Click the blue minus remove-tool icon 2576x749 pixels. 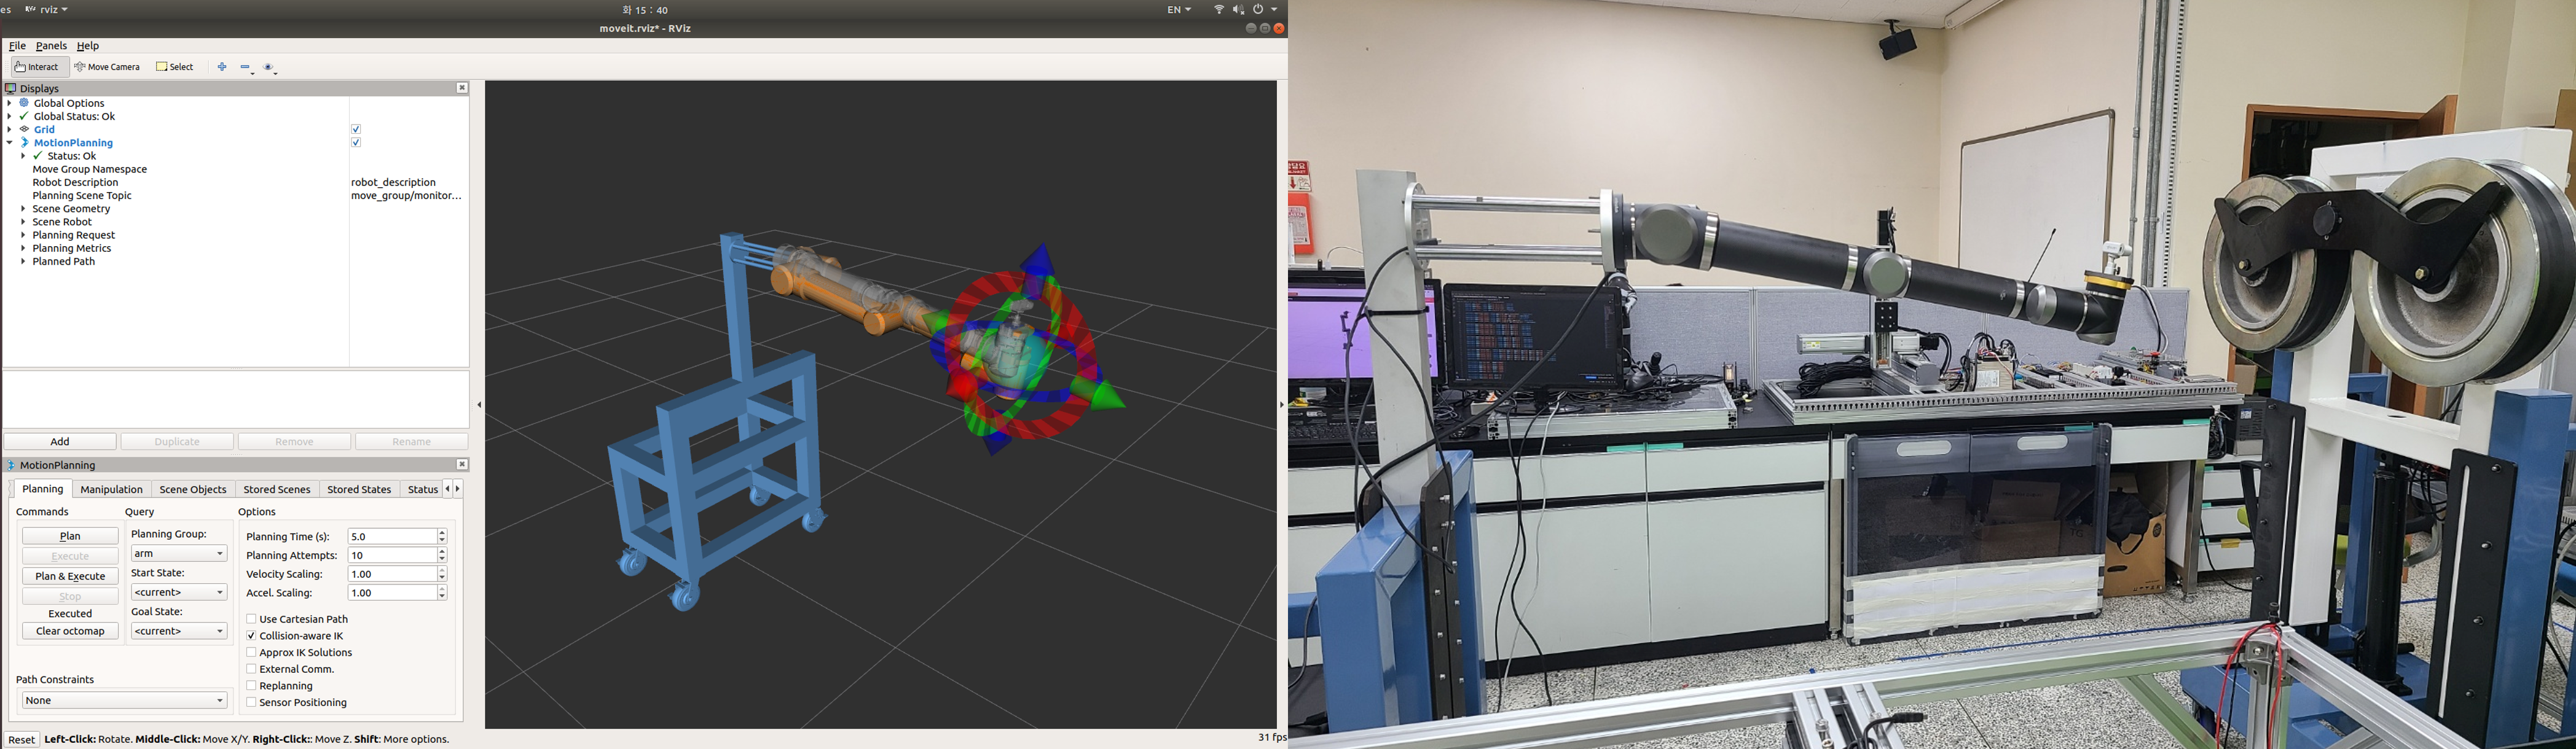[x=246, y=67]
